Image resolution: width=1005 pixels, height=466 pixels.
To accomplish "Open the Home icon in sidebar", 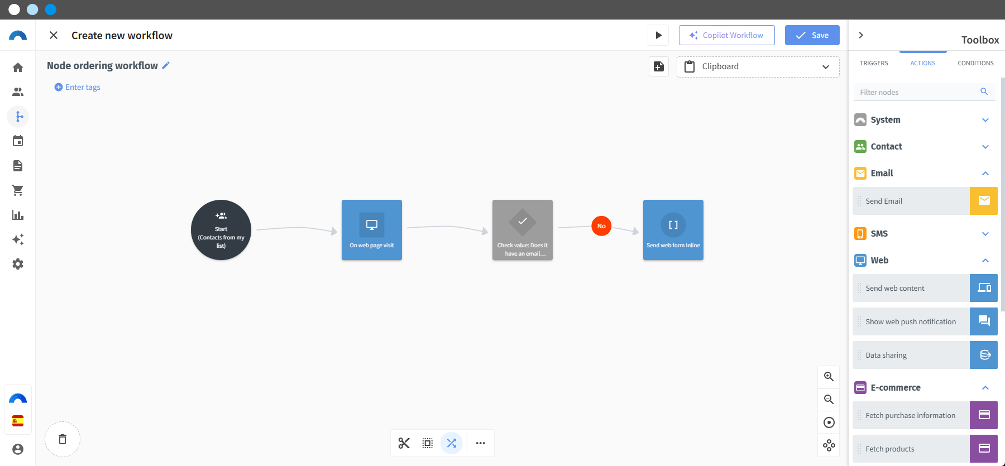I will tap(18, 68).
